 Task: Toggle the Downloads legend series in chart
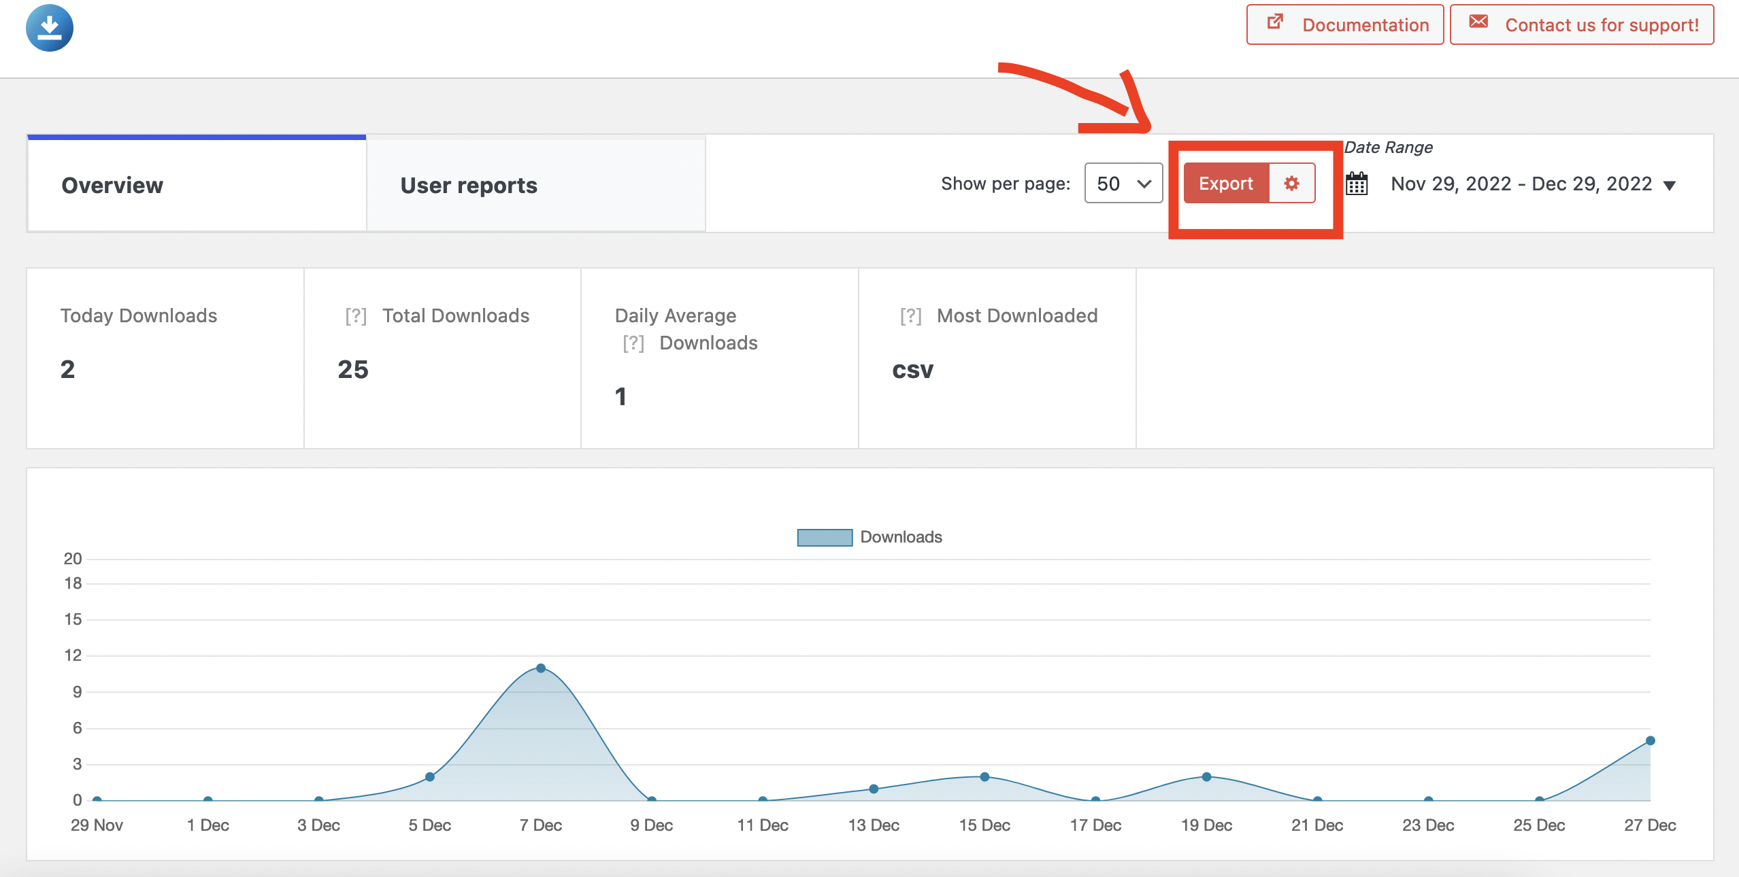coord(901,537)
